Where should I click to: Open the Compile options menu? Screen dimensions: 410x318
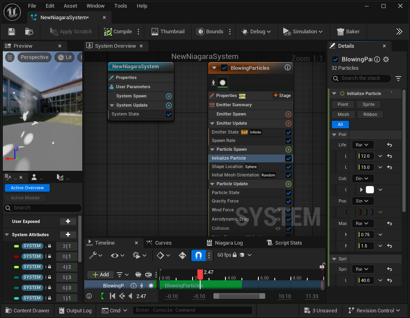[x=138, y=32]
